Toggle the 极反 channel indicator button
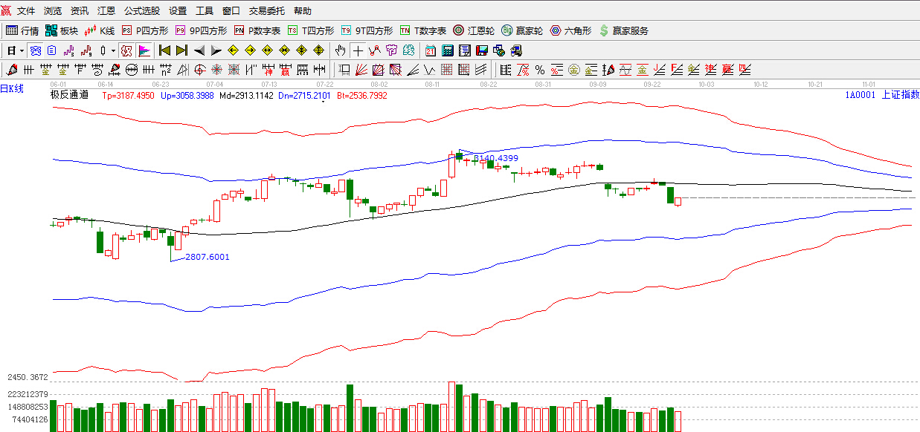 (126, 50)
